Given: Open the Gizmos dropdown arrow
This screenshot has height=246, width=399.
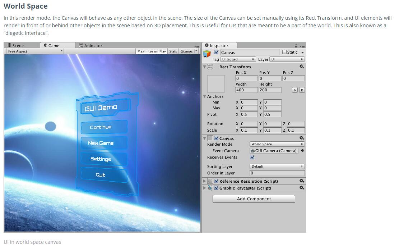Looking at the screenshot, I should 196,51.
